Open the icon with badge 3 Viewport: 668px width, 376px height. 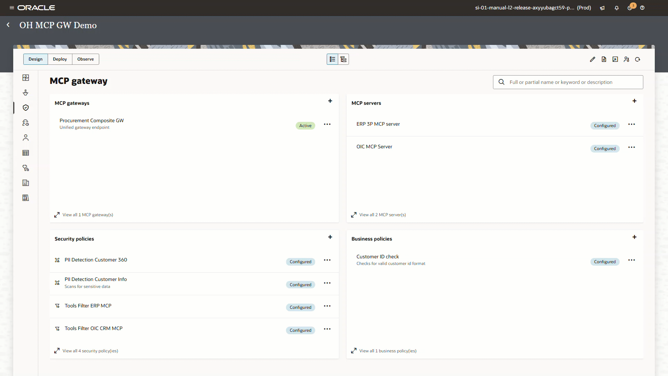tap(630, 8)
